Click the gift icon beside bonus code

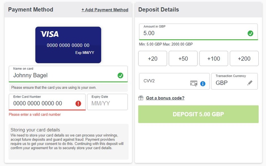coord(141,98)
